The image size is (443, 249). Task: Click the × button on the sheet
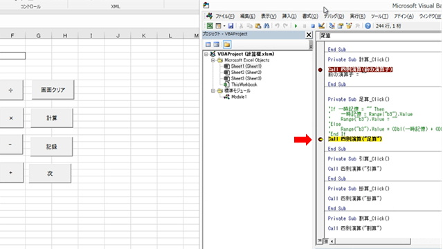click(x=11, y=118)
